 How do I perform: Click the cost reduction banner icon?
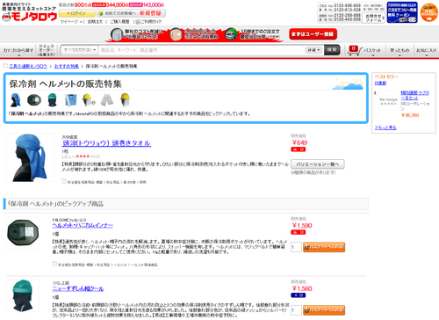[x=117, y=34]
